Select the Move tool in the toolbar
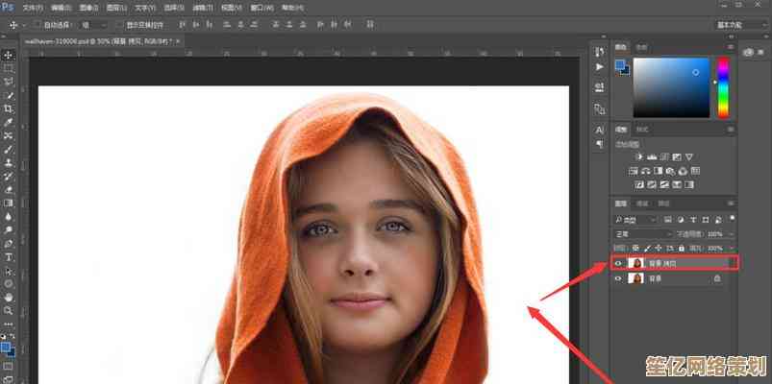 [x=9, y=56]
